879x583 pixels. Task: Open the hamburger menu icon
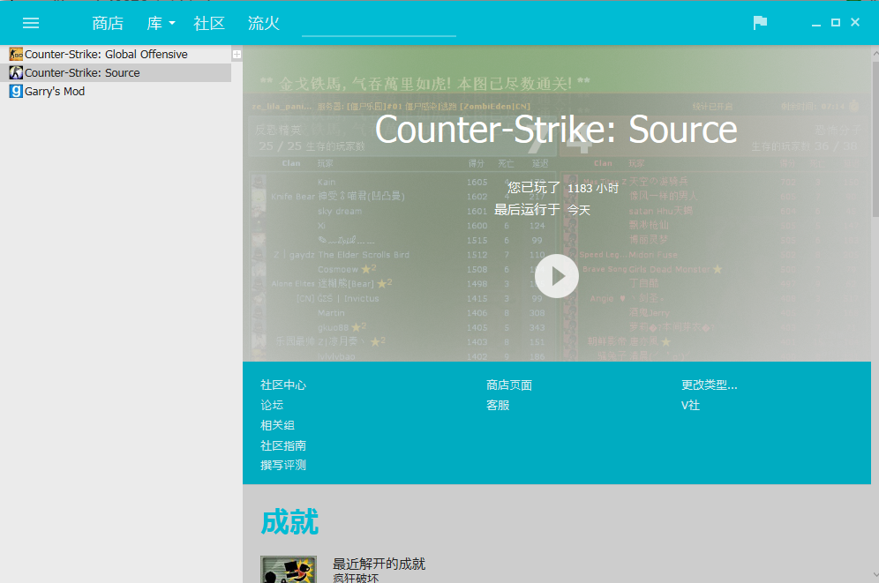[x=31, y=23]
